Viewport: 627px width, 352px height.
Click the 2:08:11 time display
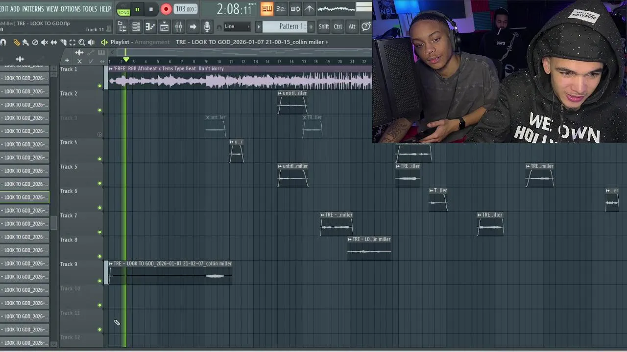pyautogui.click(x=234, y=9)
